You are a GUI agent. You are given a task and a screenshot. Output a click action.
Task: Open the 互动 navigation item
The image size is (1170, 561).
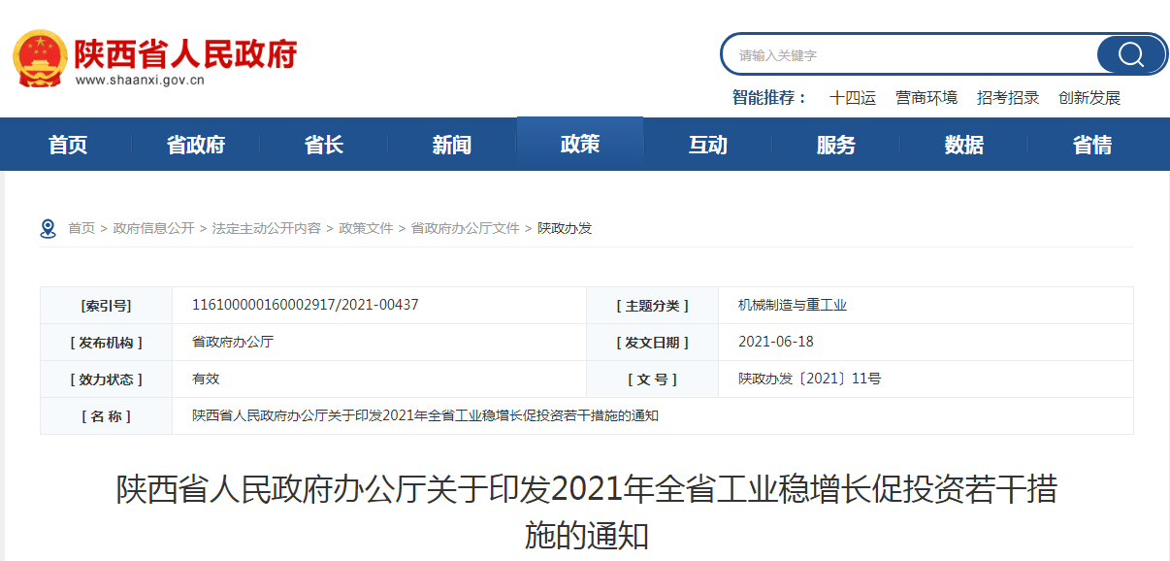[x=708, y=146]
